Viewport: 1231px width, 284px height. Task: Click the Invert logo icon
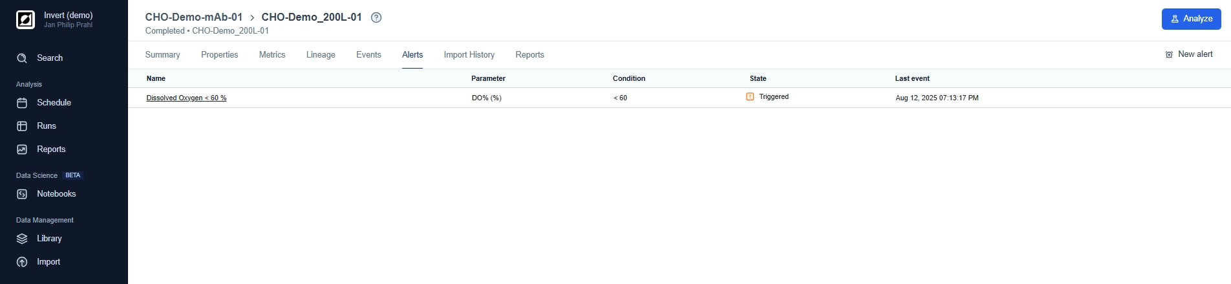pos(25,20)
